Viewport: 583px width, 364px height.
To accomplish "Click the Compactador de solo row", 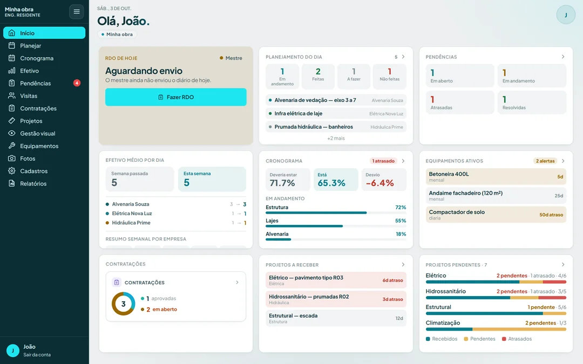I will (496, 215).
